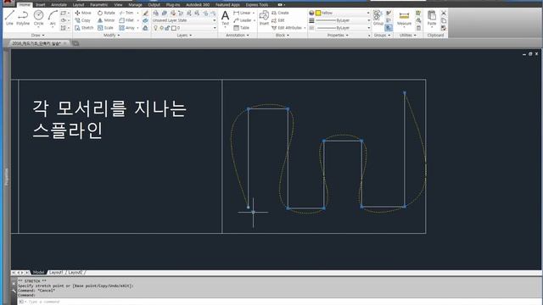Expand the Properties panel
Screen dimensions: 543x305
(338, 36)
